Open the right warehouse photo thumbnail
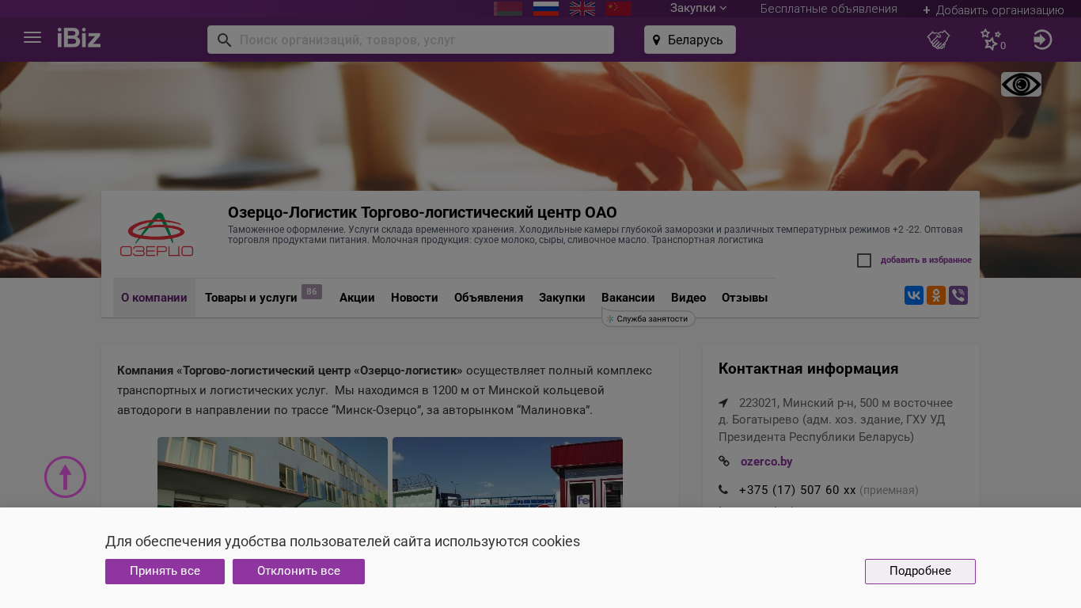The height and width of the screenshot is (608, 1081). point(507,472)
